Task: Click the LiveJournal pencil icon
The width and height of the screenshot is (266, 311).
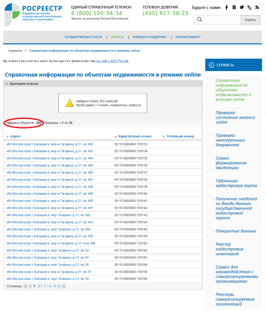Action: [249, 8]
